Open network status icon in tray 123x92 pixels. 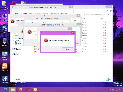click(116, 90)
